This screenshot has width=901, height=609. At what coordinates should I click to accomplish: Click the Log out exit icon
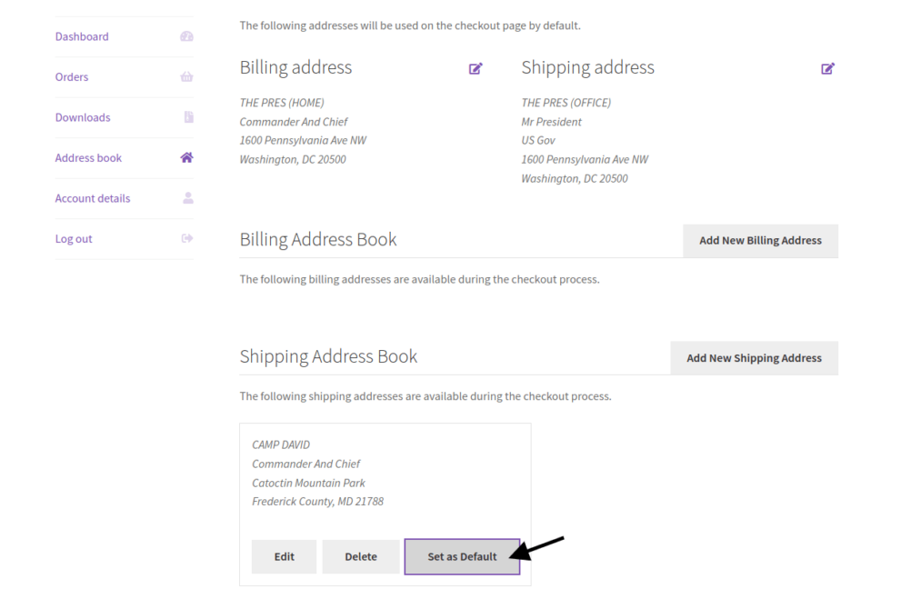coord(186,238)
